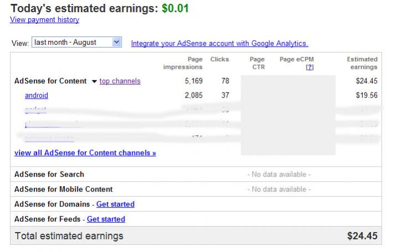The image size is (397, 252).
Task: Open the top channels link
Action: (x=120, y=81)
